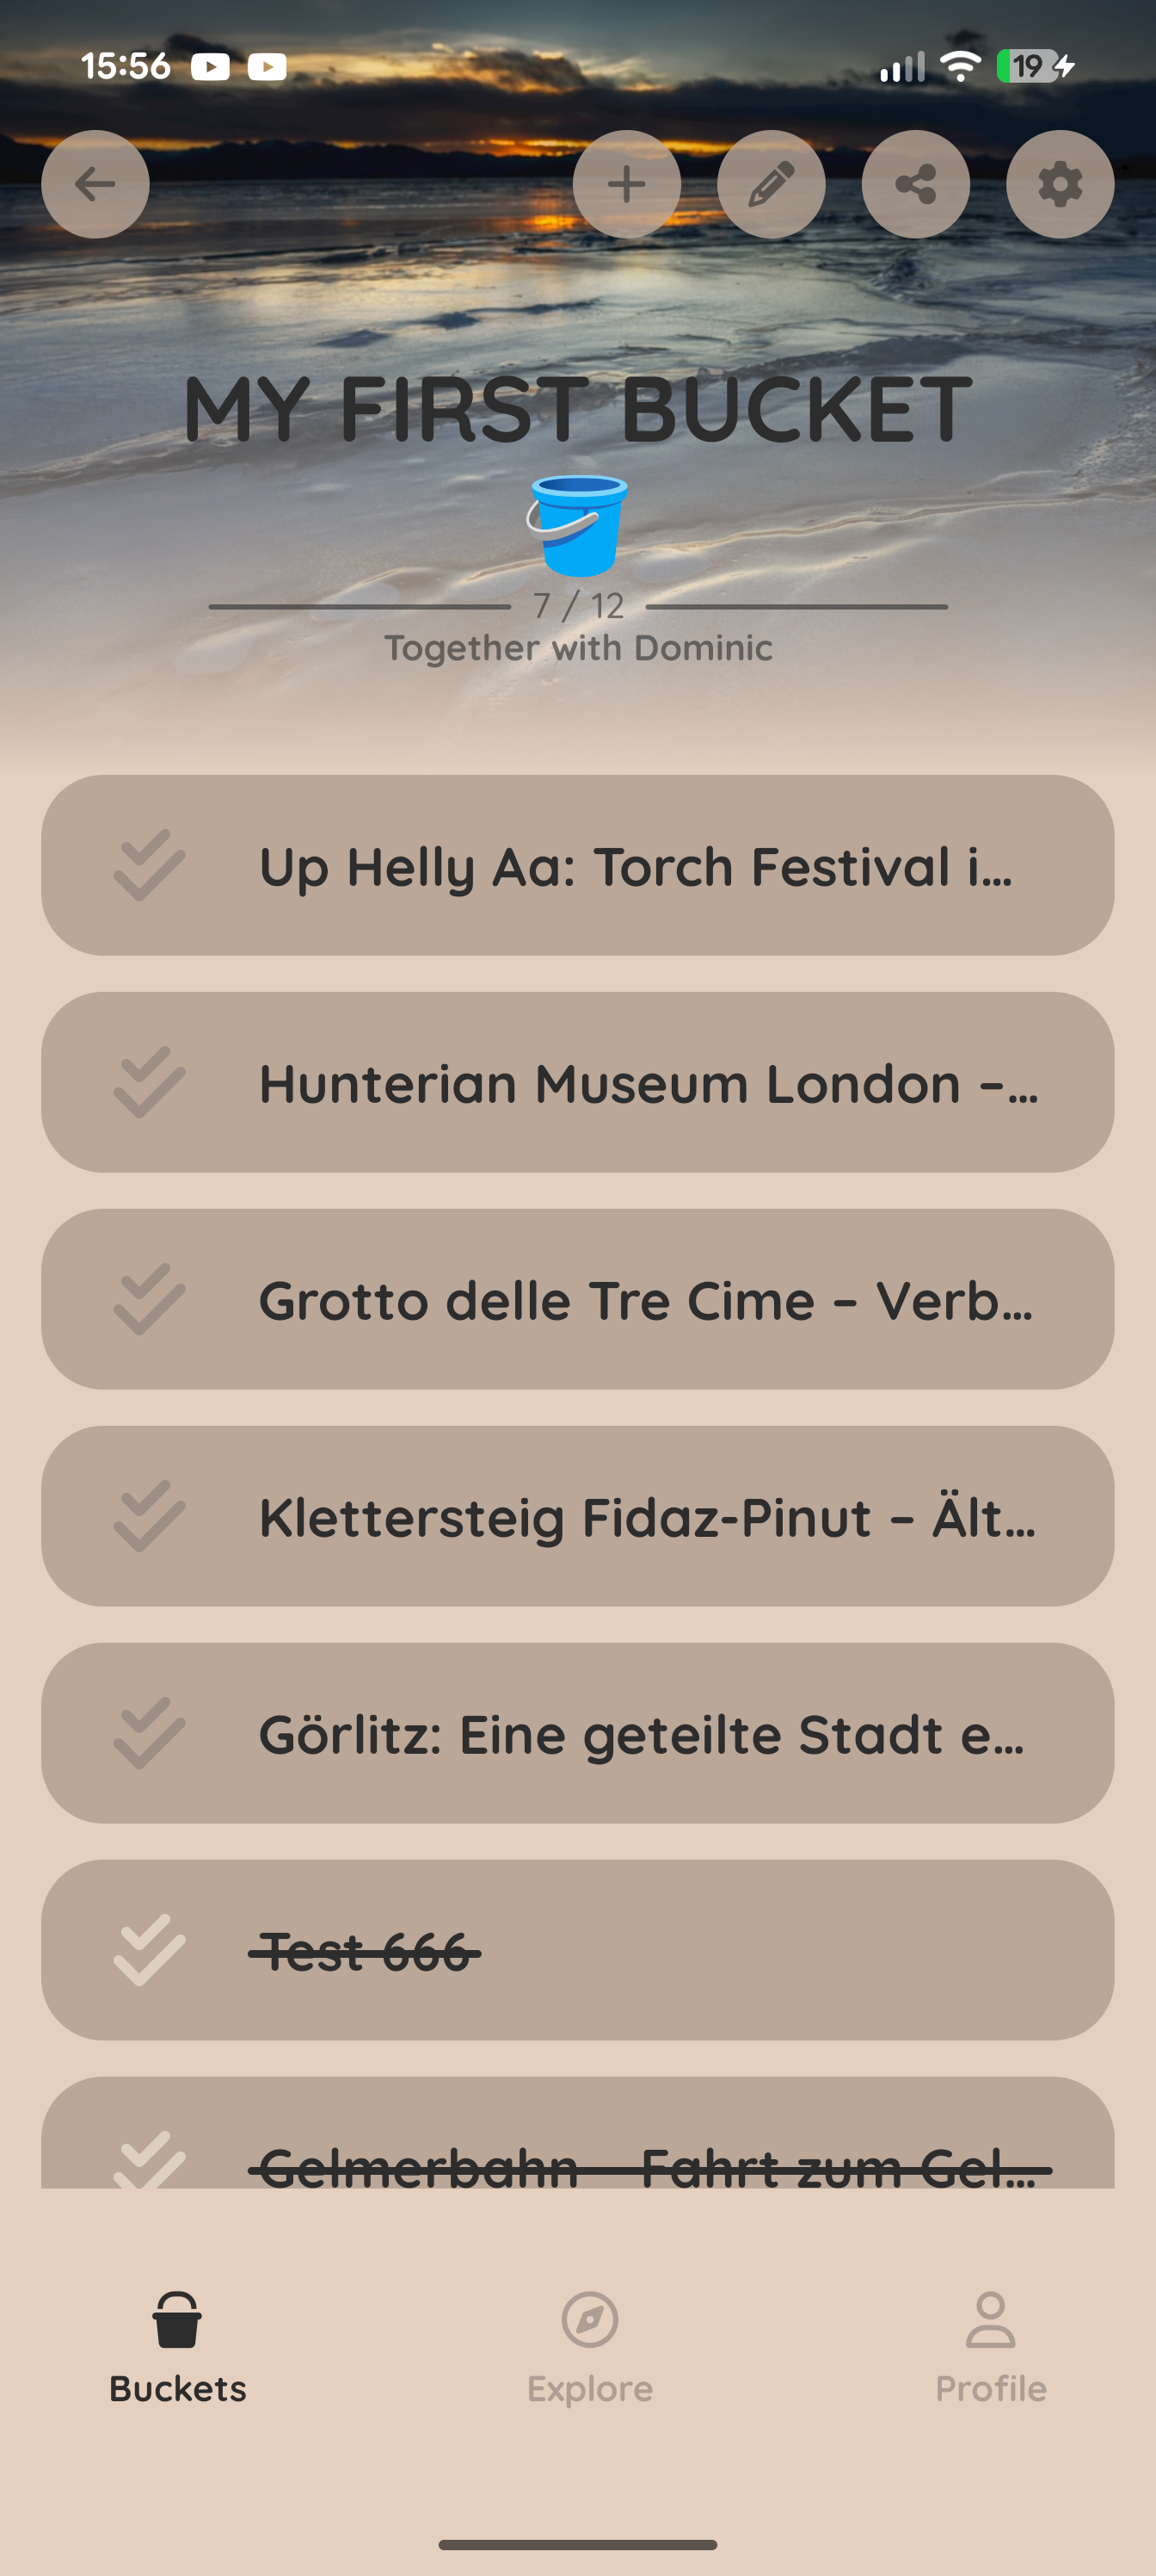Mark Klettersteig Fidaz-Pinut as completed

tap(150, 1517)
